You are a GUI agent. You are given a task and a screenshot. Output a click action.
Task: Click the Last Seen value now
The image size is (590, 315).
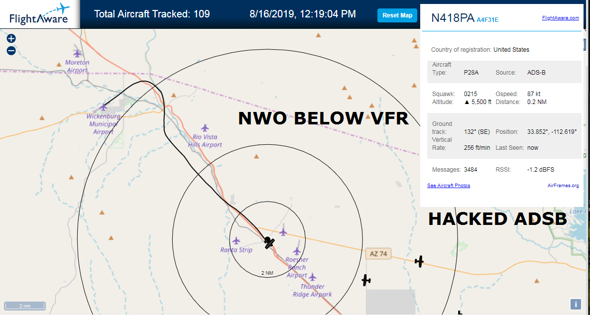tap(533, 148)
